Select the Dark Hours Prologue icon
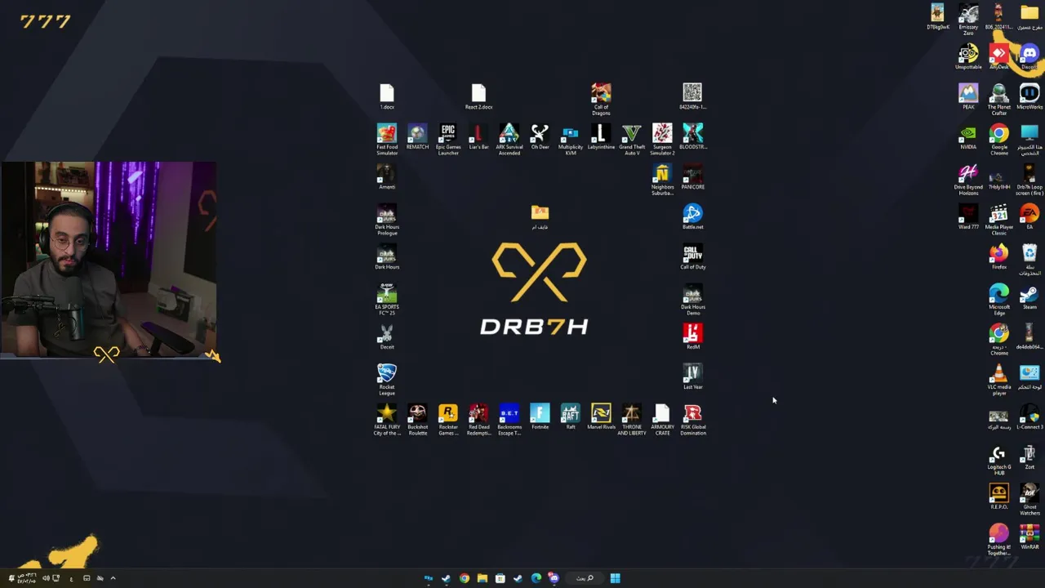Image resolution: width=1045 pixels, height=588 pixels. (387, 220)
